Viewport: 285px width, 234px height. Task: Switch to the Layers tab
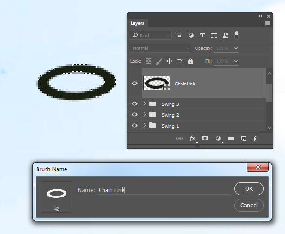pyautogui.click(x=137, y=23)
